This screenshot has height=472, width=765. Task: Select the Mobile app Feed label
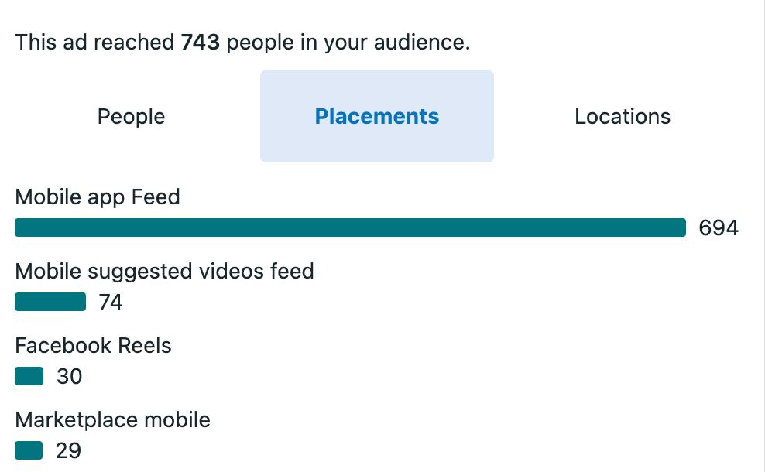98,197
